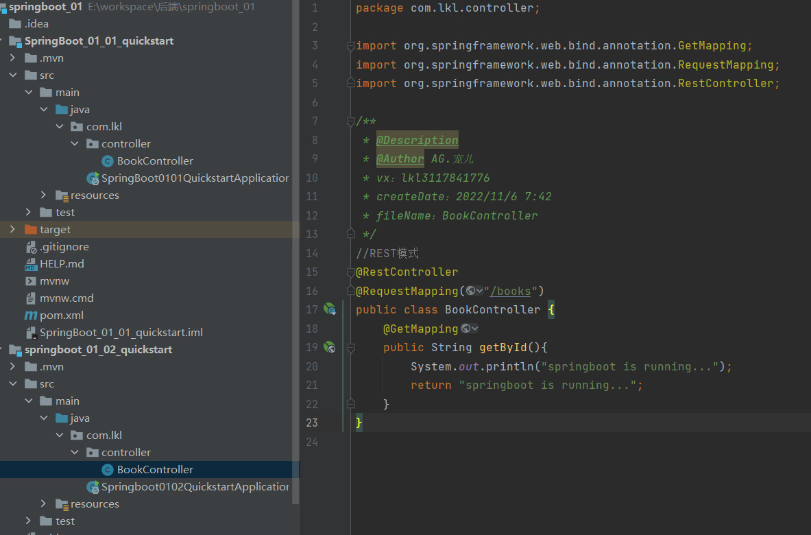Click the globe icon inside @RequestMapping

pos(470,291)
